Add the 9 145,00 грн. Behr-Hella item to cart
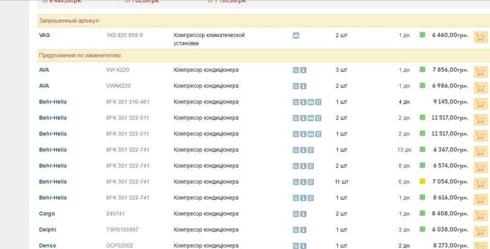Image resolution: width=490 pixels, height=249 pixels. click(480, 104)
